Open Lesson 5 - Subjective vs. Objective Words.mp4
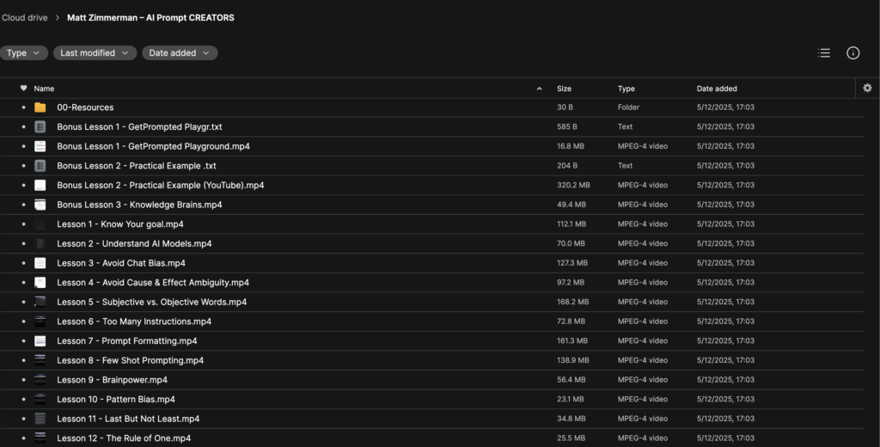Viewport: 880px width, 447px height. point(151,302)
